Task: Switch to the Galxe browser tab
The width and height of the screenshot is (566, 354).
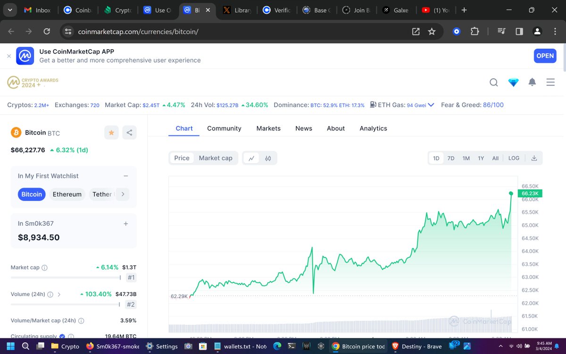Action: pos(396,10)
